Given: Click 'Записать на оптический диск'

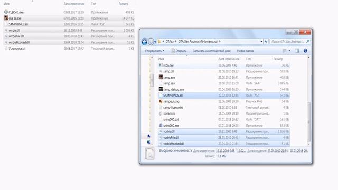Looking at the screenshot, I should point(212,51).
